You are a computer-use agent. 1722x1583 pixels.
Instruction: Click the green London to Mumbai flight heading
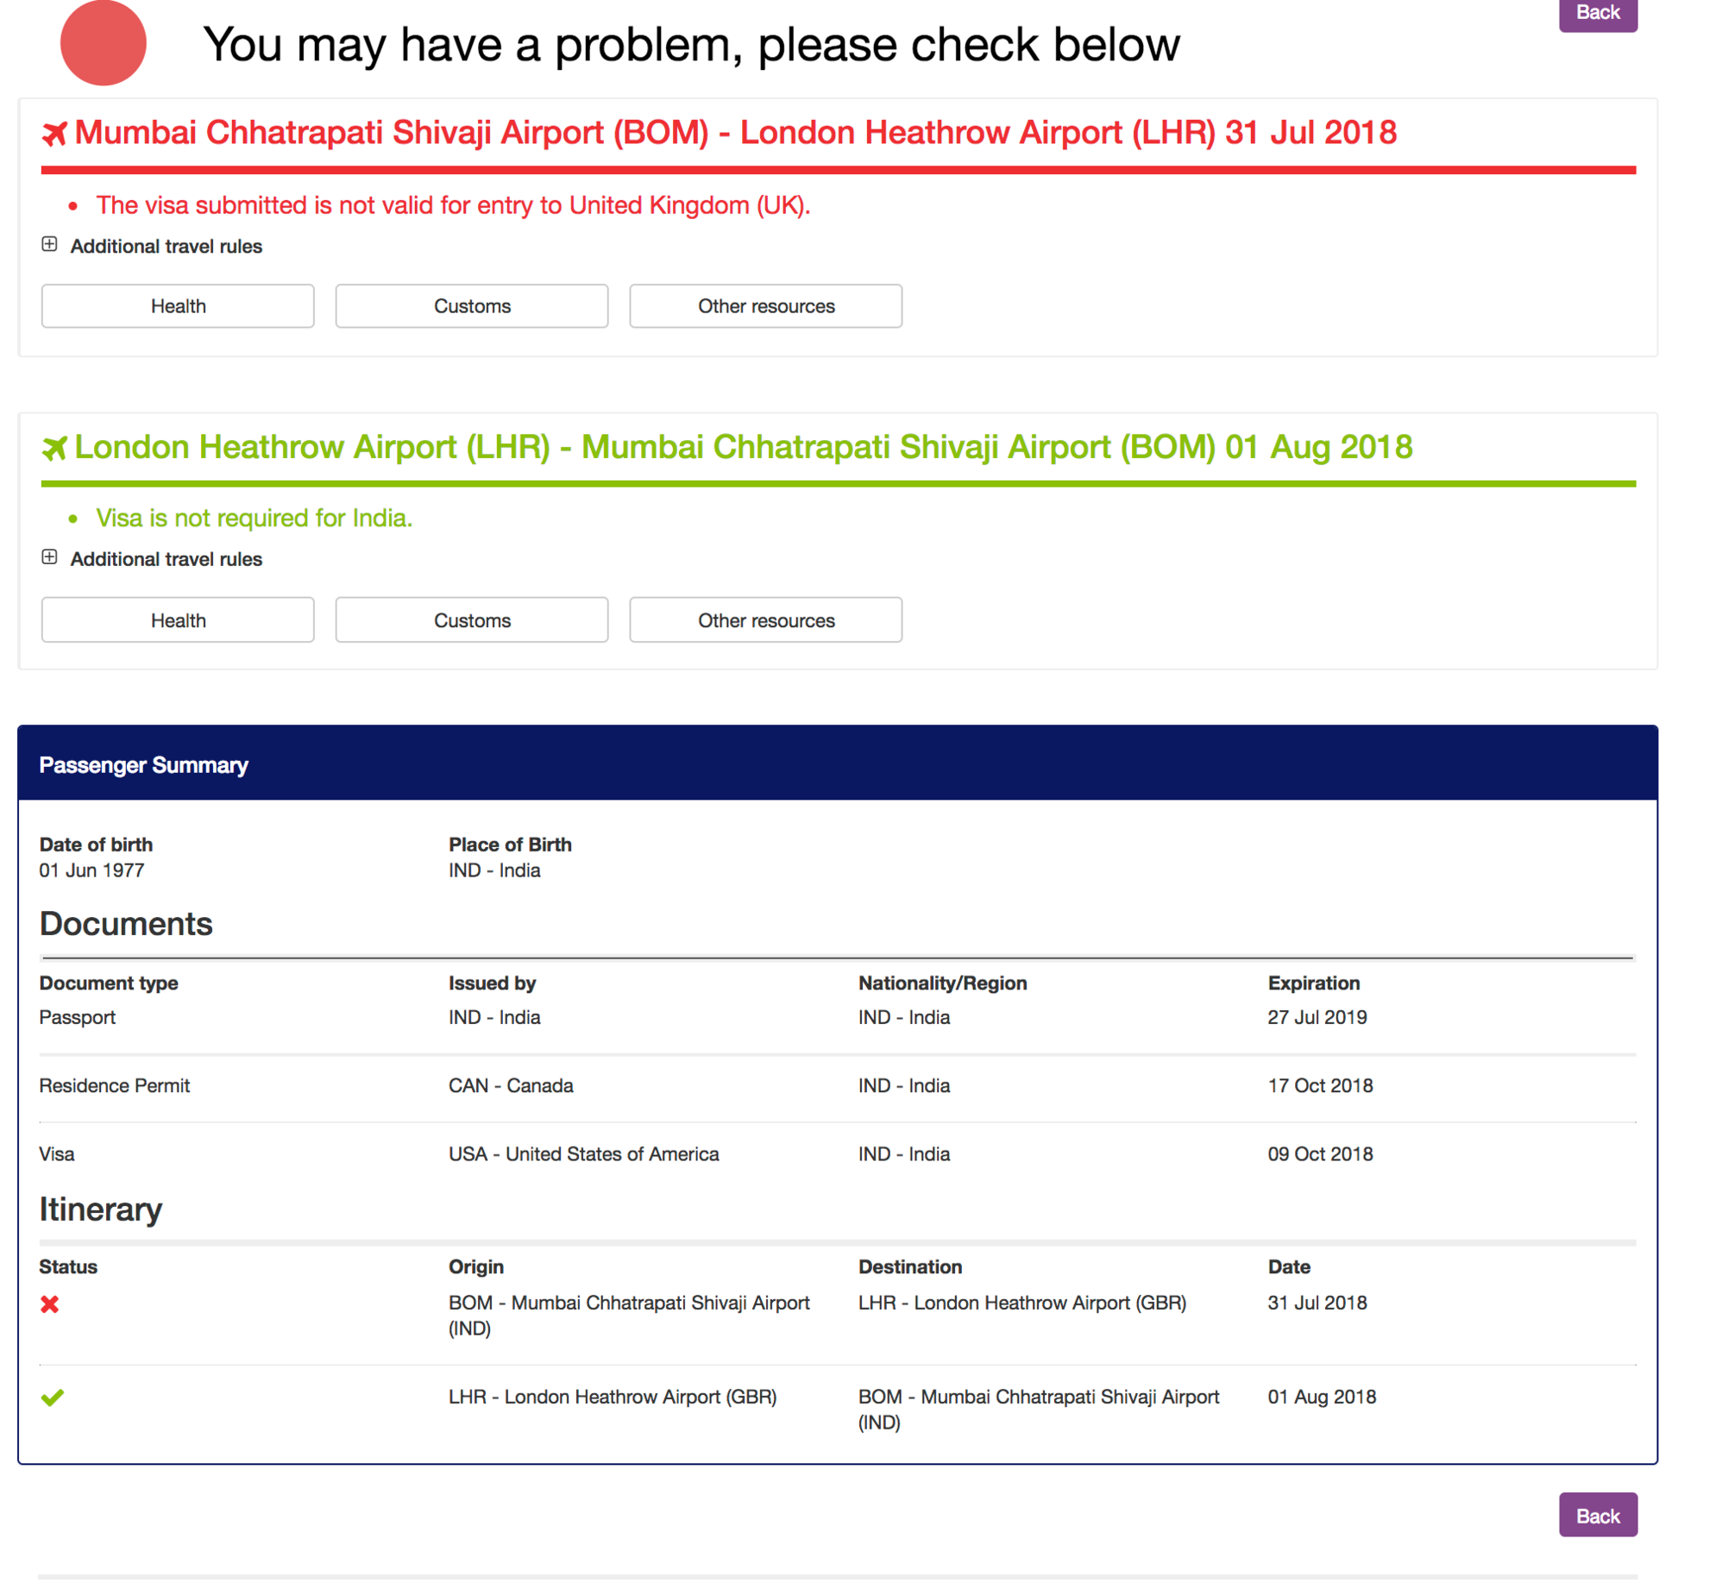[x=744, y=448]
